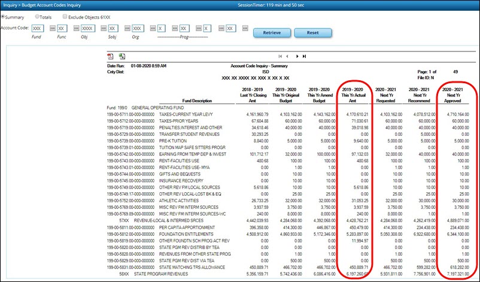Go to previous report page
Image resolution: width=480 pixels, height=282 pixels.
[x=288, y=56]
